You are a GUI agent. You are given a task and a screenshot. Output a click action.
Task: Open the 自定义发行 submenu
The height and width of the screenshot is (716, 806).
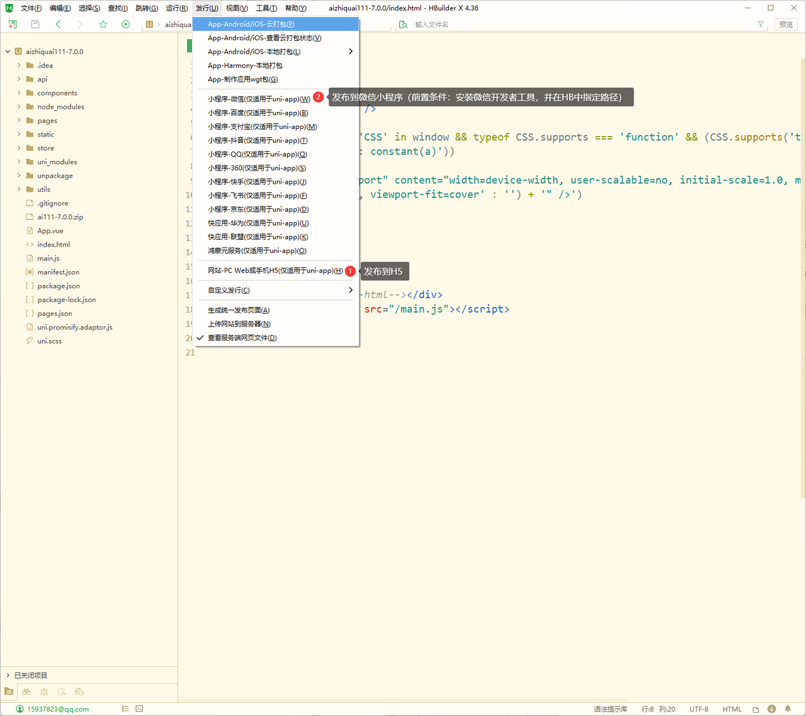point(275,290)
